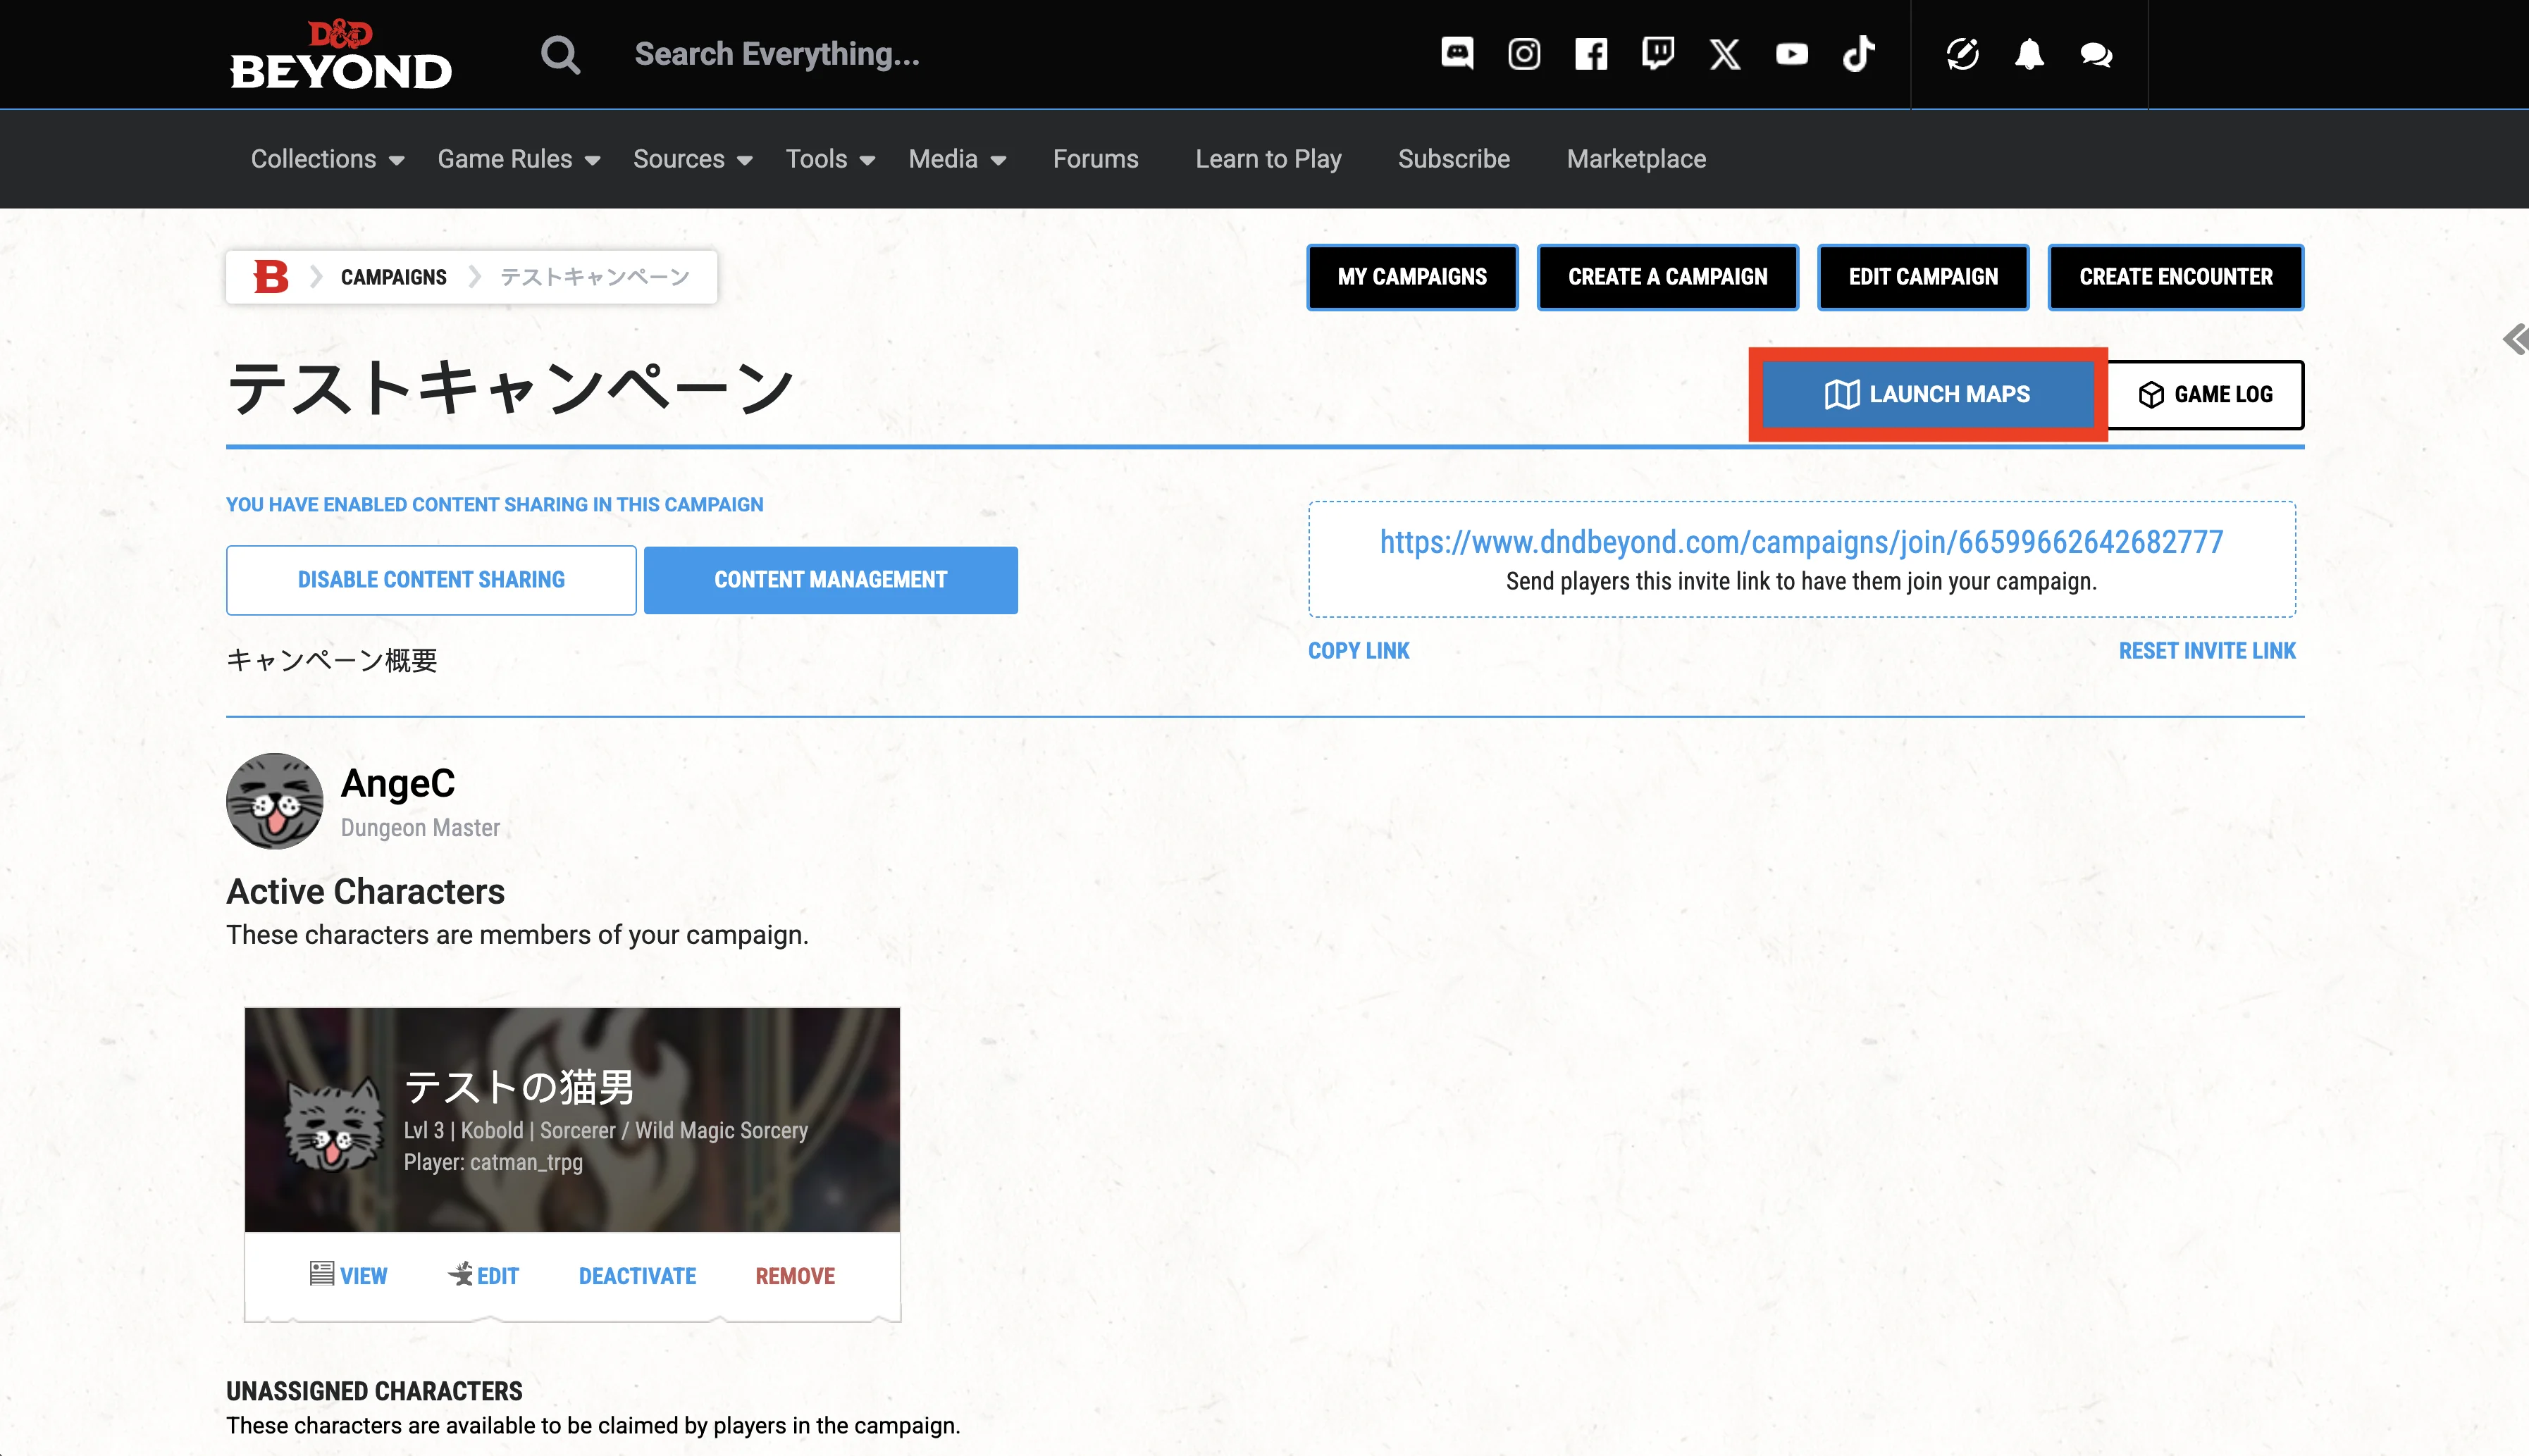Click AngeC's Dungeon Master avatar

pyautogui.click(x=274, y=801)
